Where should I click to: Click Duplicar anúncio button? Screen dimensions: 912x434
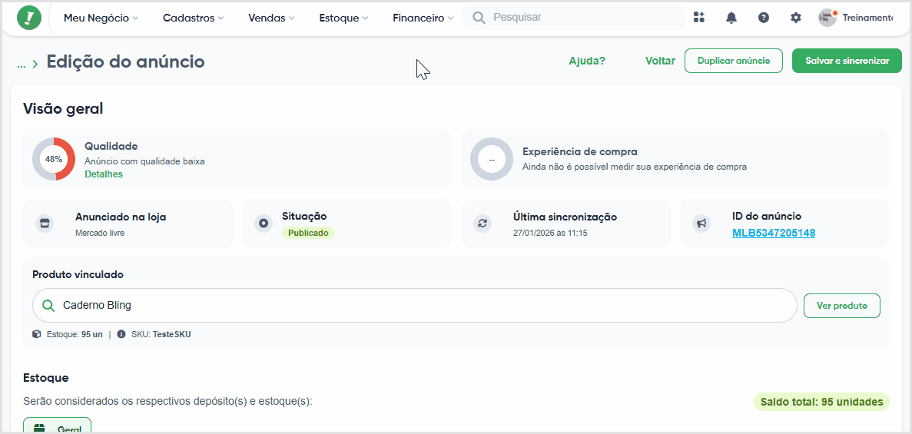click(x=734, y=61)
